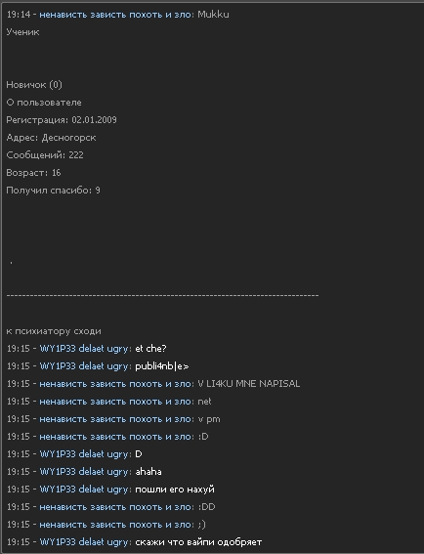This screenshot has width=424, height=554.
Task: Select the 'Новичок (0)' line
Action: [x=34, y=85]
